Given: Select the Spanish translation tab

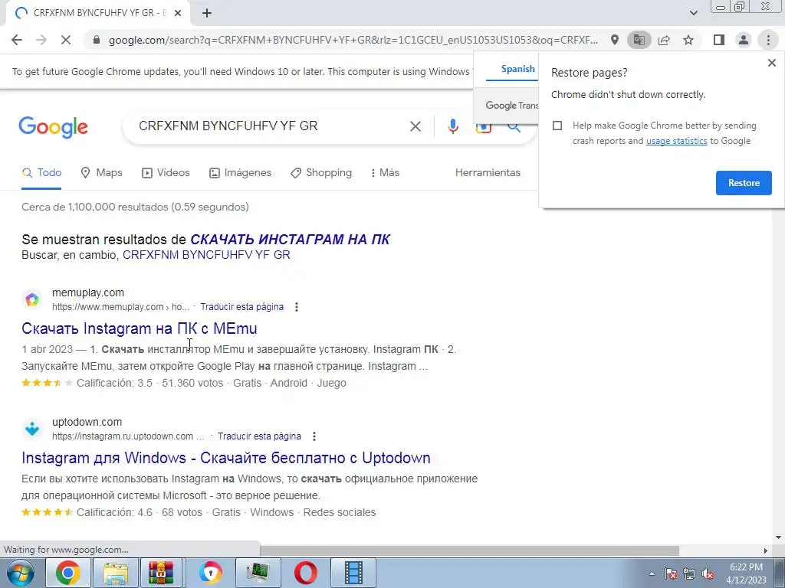Looking at the screenshot, I should 517,69.
